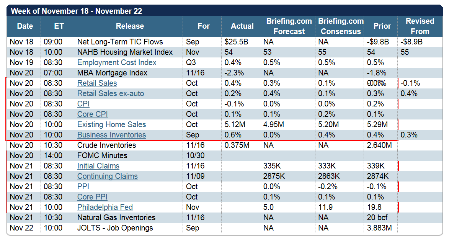449x242 pixels.
Task: Open the Employment Cost Index link
Action: (117, 62)
